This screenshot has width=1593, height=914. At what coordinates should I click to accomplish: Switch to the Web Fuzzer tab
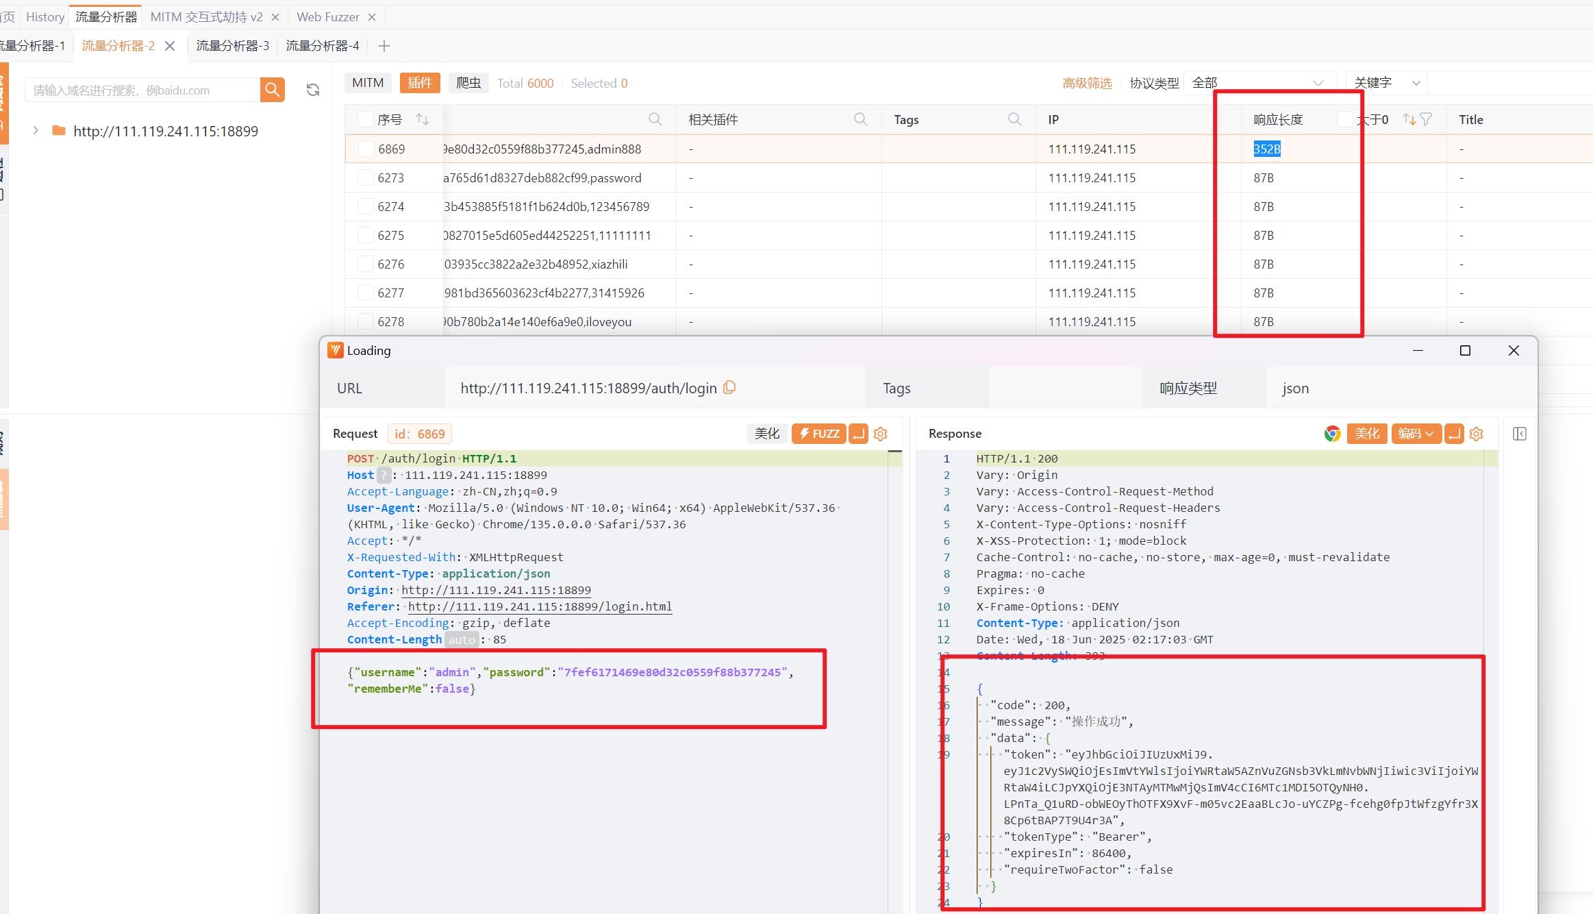pos(327,16)
